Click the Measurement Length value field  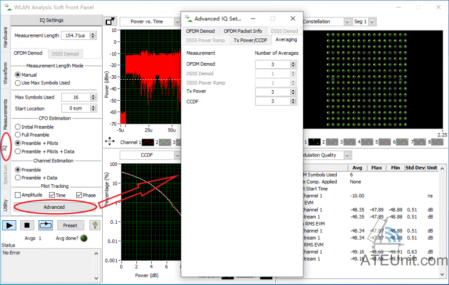point(75,35)
